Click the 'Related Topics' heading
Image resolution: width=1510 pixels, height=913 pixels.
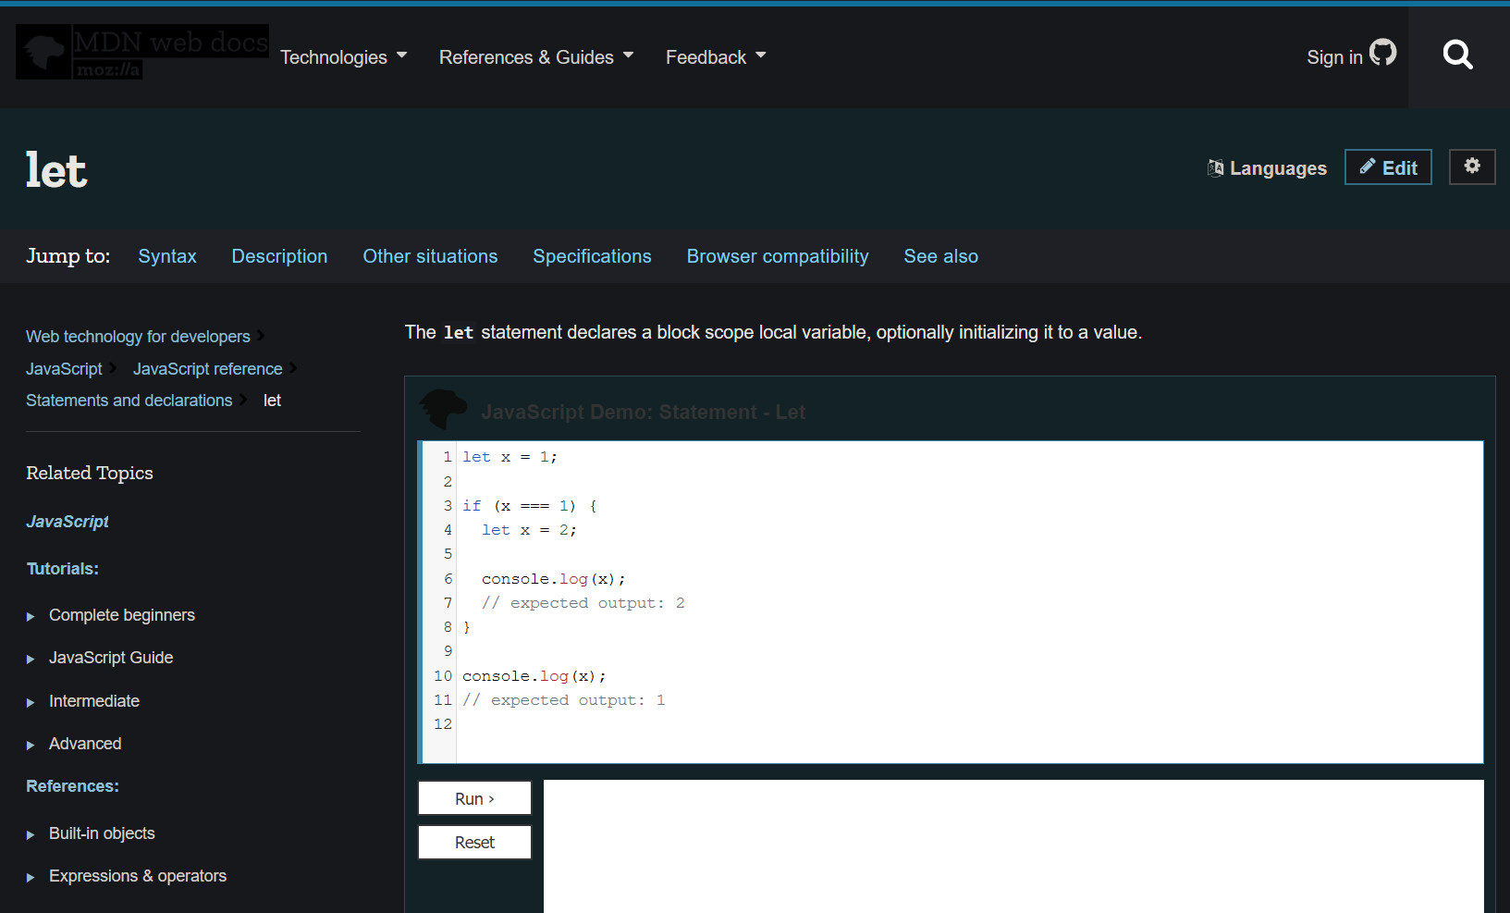[90, 473]
